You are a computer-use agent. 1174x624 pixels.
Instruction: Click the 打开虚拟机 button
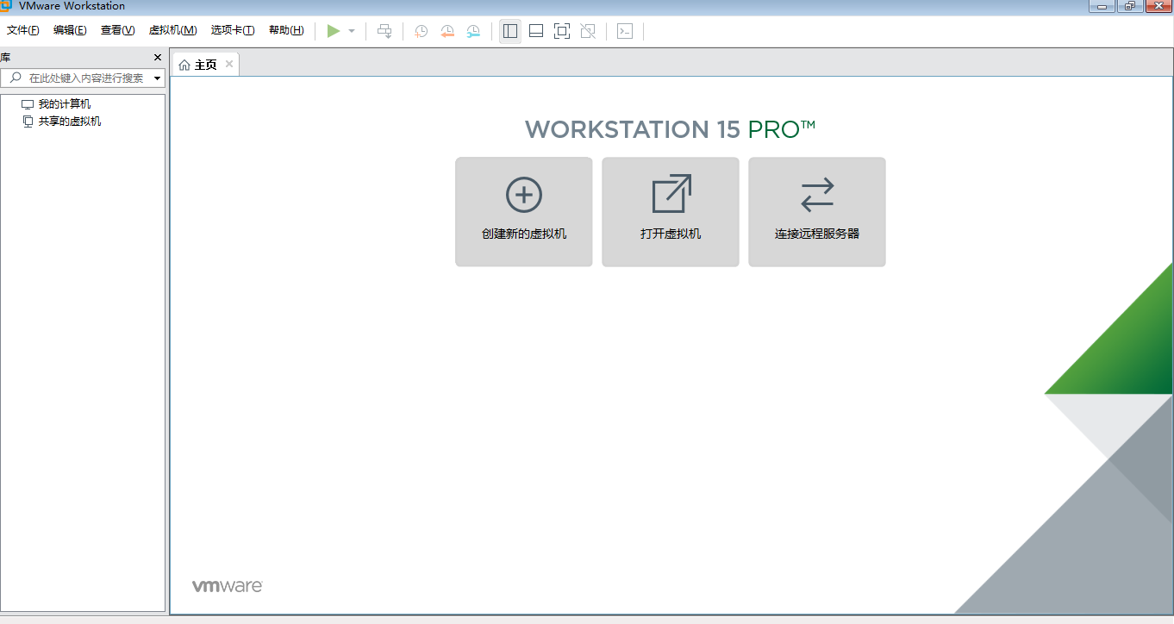(671, 212)
